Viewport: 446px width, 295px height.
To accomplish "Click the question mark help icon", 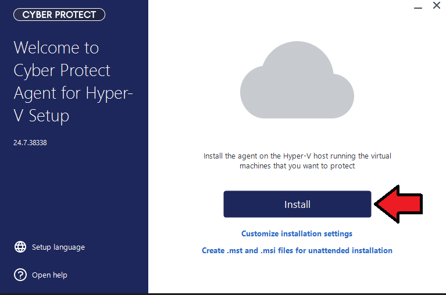I will coord(20,275).
